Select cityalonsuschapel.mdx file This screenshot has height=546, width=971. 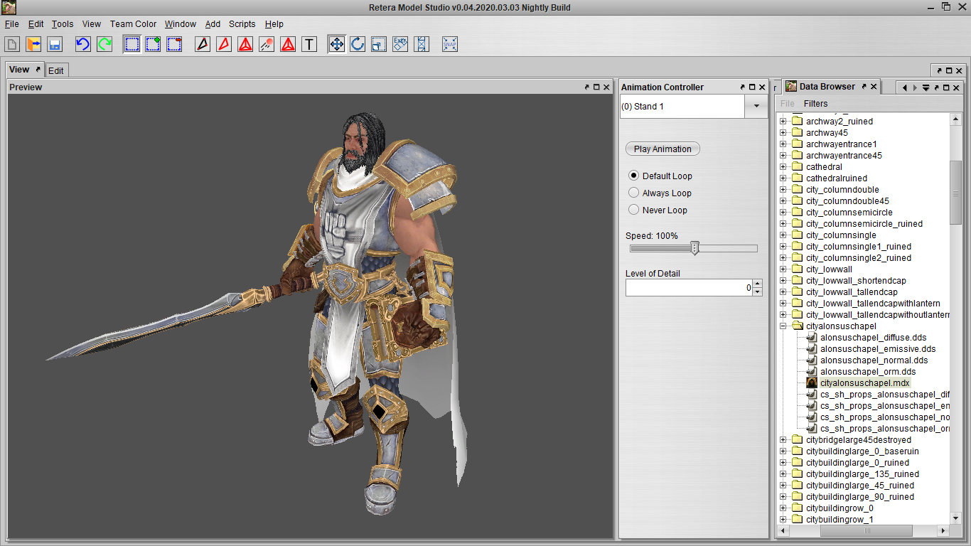tap(864, 383)
